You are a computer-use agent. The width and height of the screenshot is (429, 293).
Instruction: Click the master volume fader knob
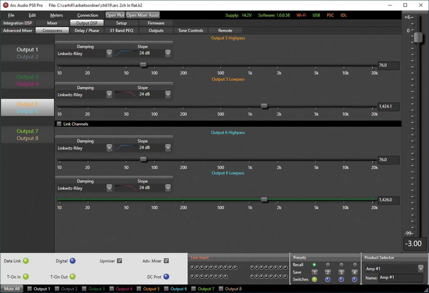click(x=418, y=37)
